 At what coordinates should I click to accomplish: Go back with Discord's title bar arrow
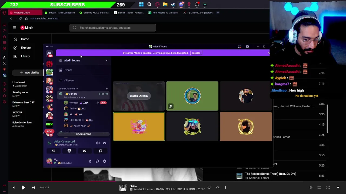(x=47, y=47)
